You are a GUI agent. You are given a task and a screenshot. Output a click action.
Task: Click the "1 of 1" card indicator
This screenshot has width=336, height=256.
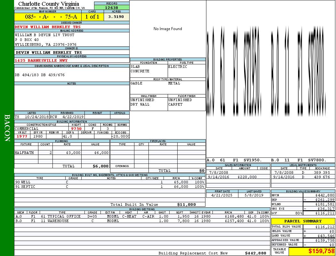[x=92, y=17]
